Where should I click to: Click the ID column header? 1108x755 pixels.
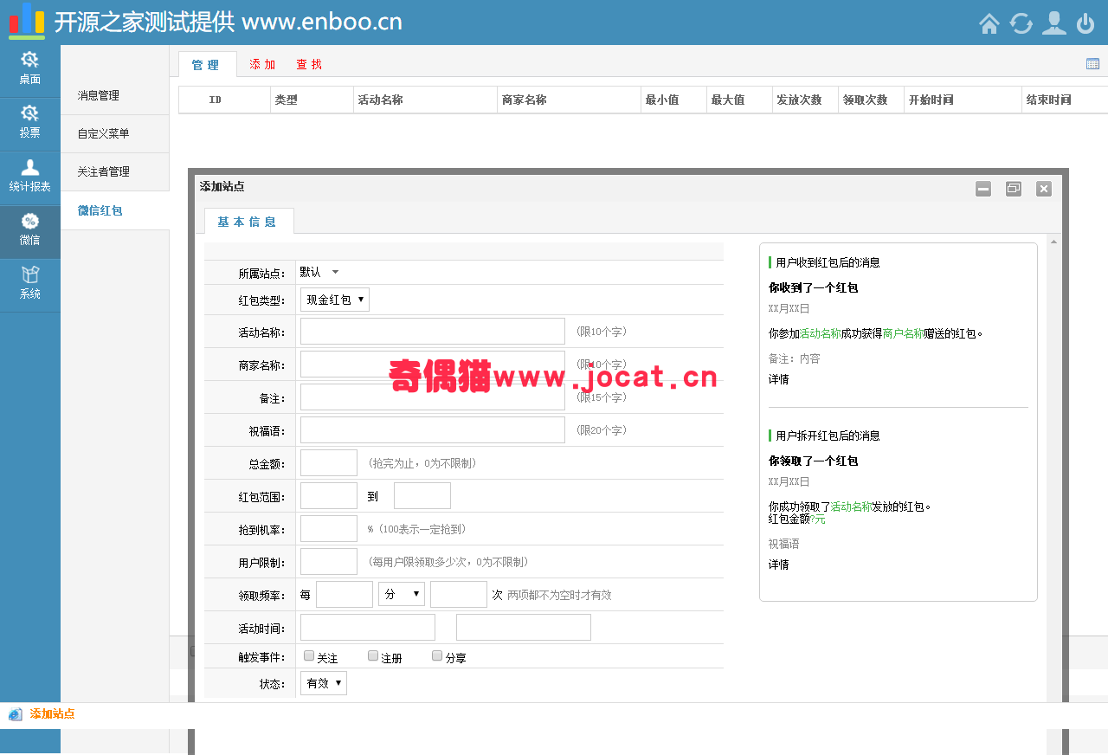[x=216, y=100]
